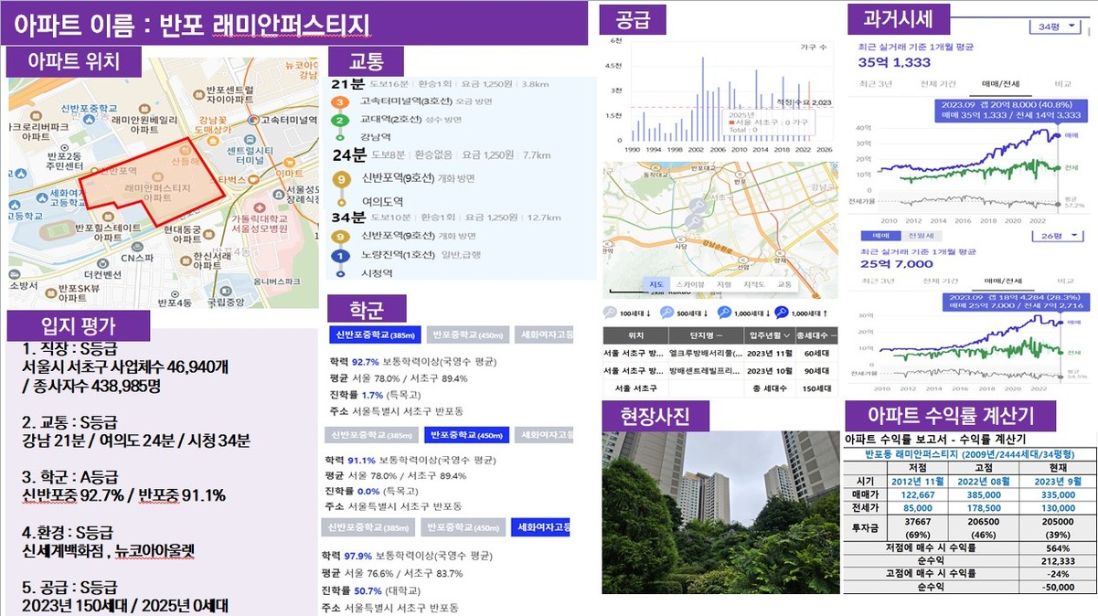
Task: Click the blue line 1 badge at 노량진역
Action: [x=340, y=255]
